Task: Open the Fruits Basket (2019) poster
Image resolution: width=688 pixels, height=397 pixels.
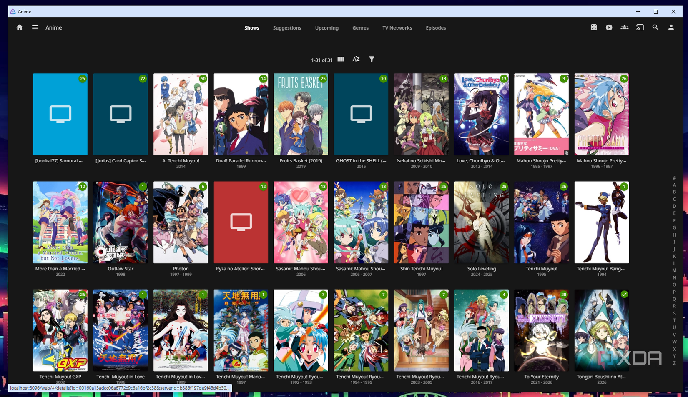Action: click(x=301, y=115)
